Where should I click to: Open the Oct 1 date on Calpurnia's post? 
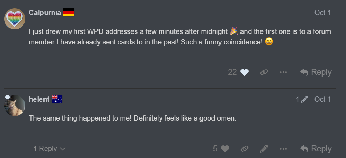coord(323,13)
